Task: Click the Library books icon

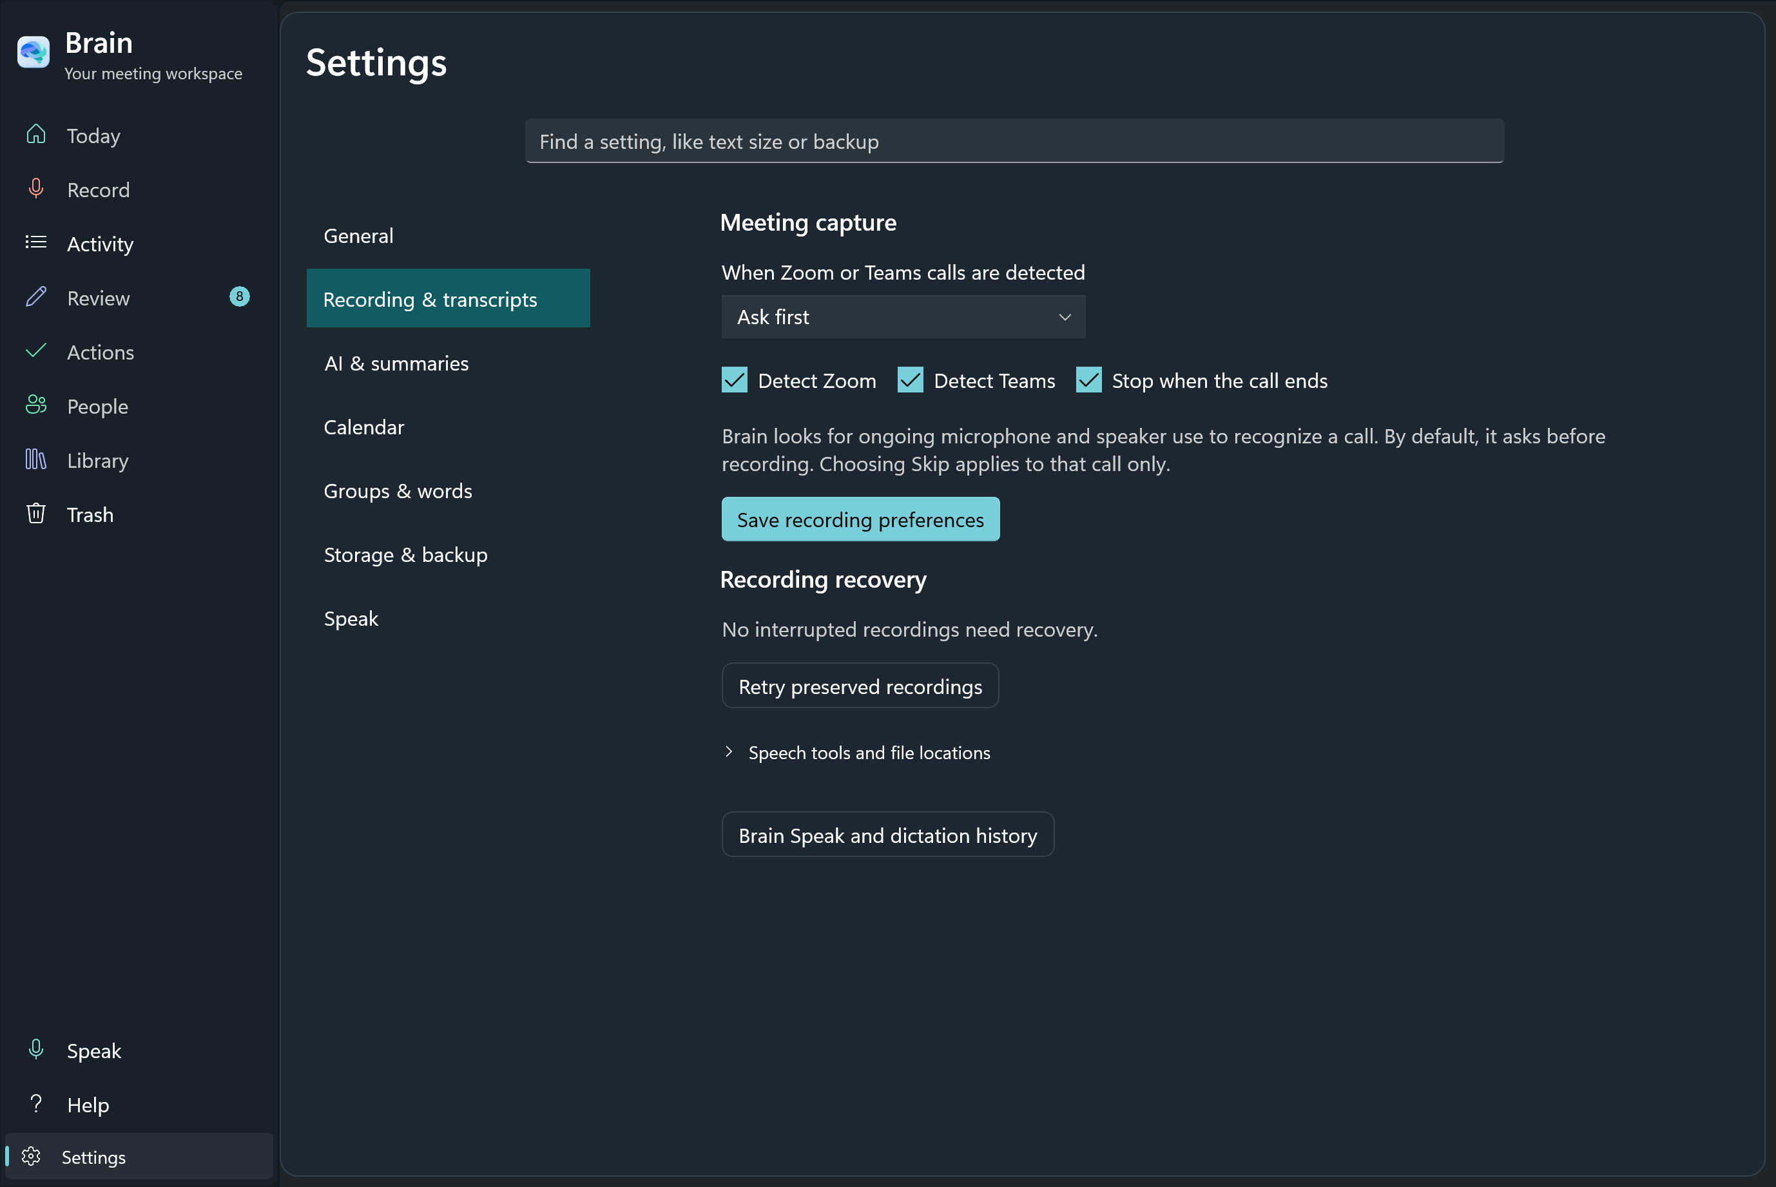Action: 35,459
